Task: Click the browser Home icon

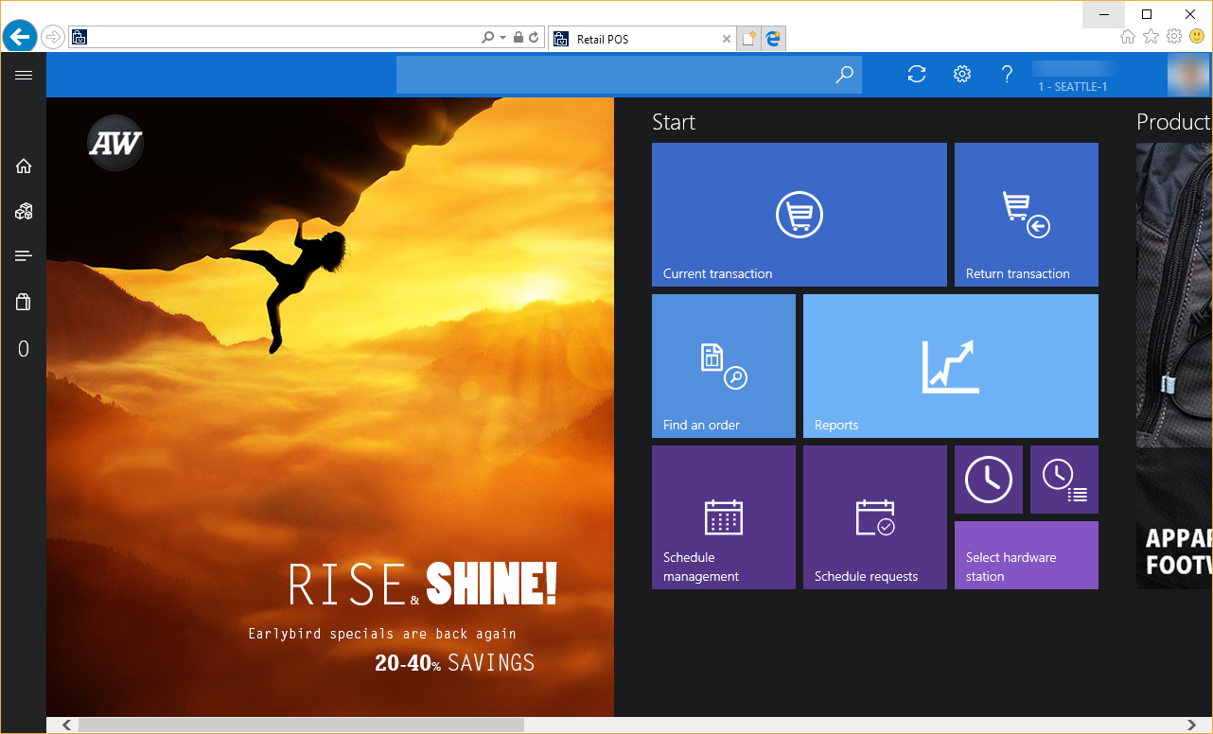Action: point(1128,37)
